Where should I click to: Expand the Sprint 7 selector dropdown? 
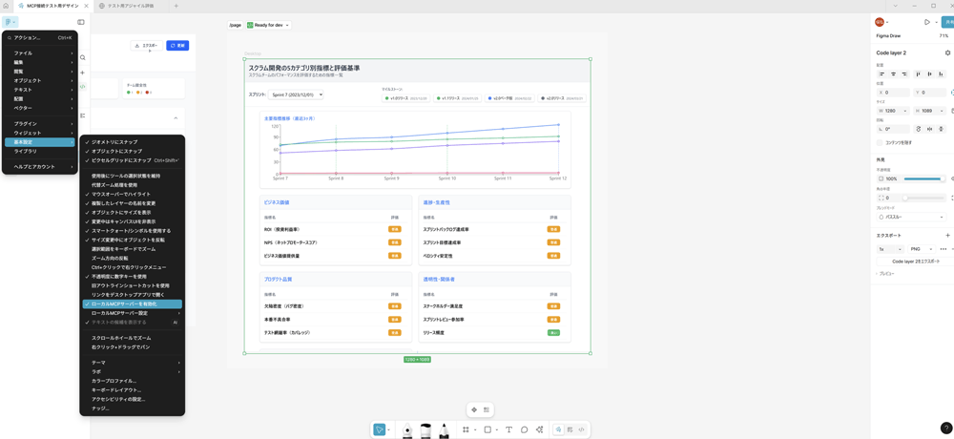[x=296, y=95]
